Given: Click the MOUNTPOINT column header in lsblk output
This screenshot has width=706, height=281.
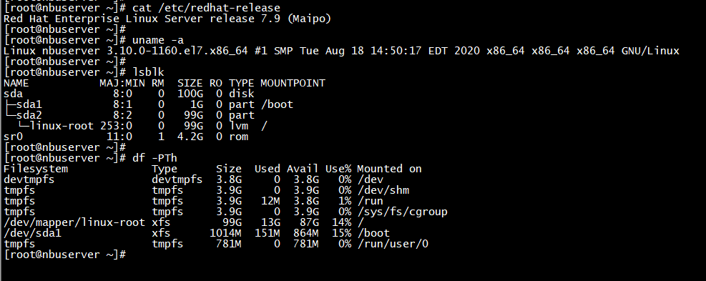Looking at the screenshot, I should point(293,84).
